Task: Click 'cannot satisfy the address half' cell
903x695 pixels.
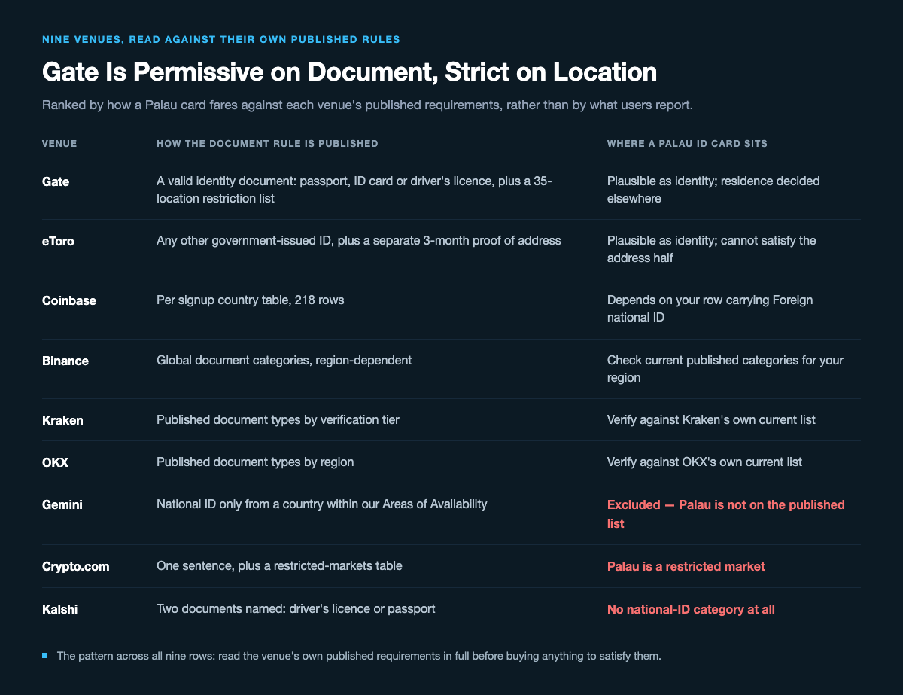Action: pyautogui.click(x=712, y=248)
